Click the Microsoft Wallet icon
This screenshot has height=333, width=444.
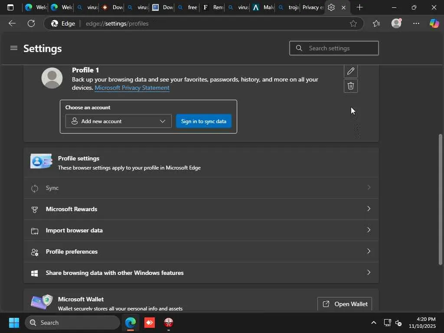coord(42,302)
